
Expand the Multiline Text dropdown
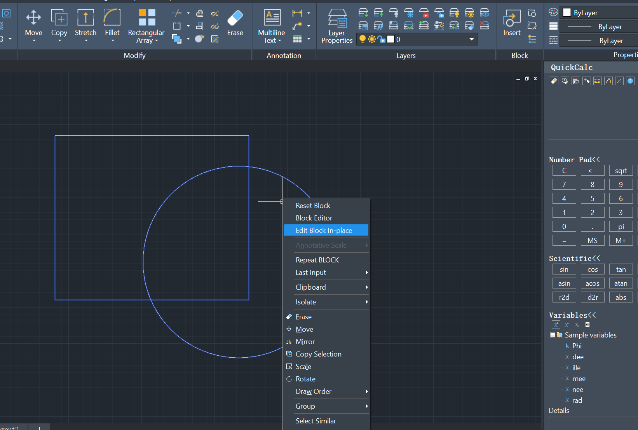pos(280,41)
